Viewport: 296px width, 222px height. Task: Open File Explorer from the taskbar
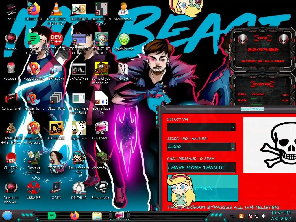point(97,216)
